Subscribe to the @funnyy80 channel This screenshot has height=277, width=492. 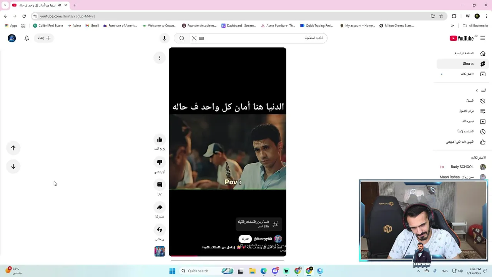[245, 239]
